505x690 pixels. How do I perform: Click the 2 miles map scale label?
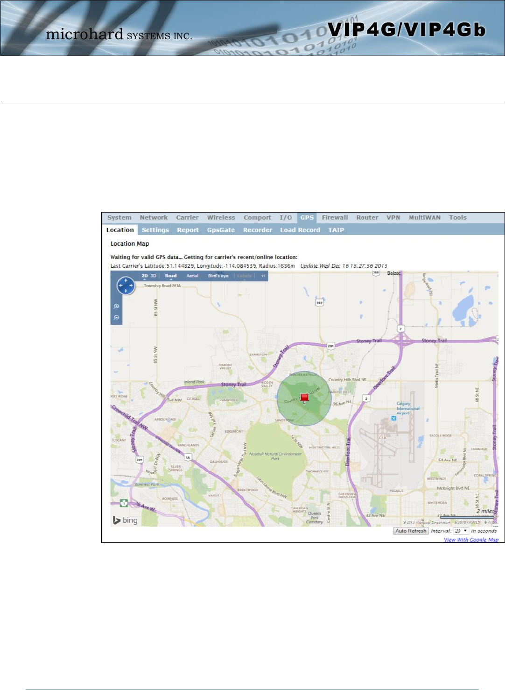(485, 511)
